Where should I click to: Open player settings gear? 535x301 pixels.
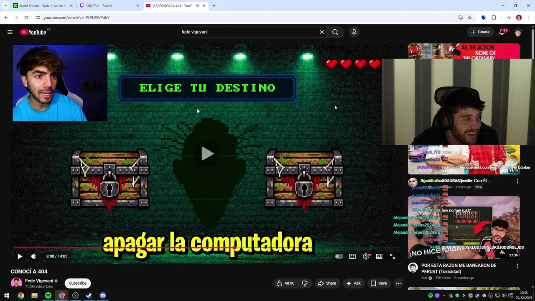366,256
